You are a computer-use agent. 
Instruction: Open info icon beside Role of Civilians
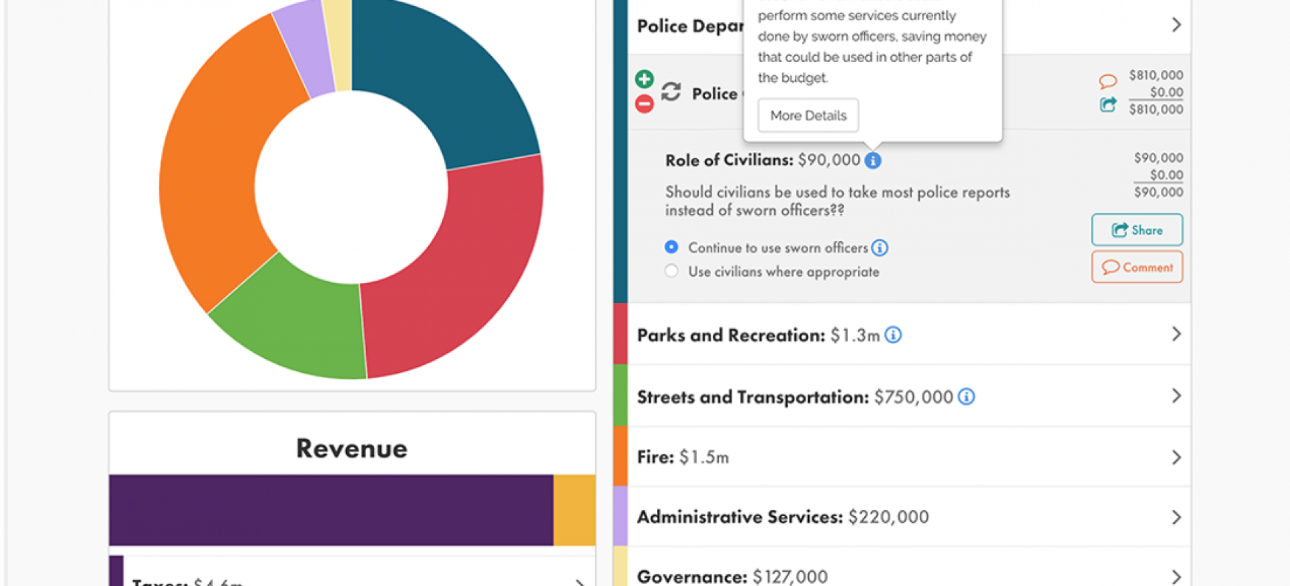coord(872,161)
